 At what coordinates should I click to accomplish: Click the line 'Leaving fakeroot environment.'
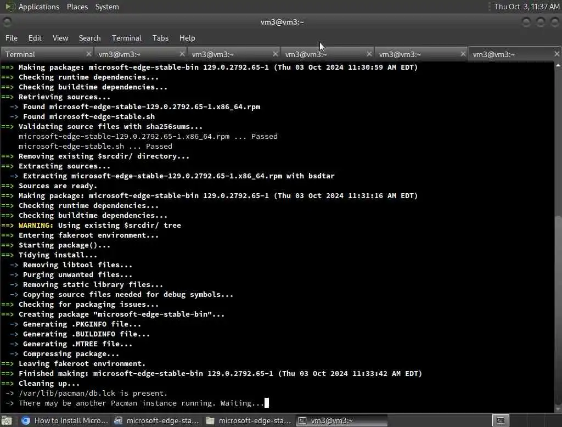[x=82, y=363]
